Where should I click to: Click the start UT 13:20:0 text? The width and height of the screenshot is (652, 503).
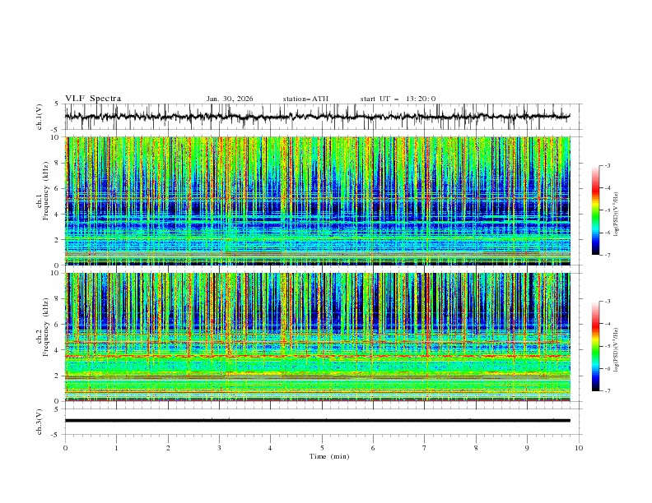[x=398, y=99]
